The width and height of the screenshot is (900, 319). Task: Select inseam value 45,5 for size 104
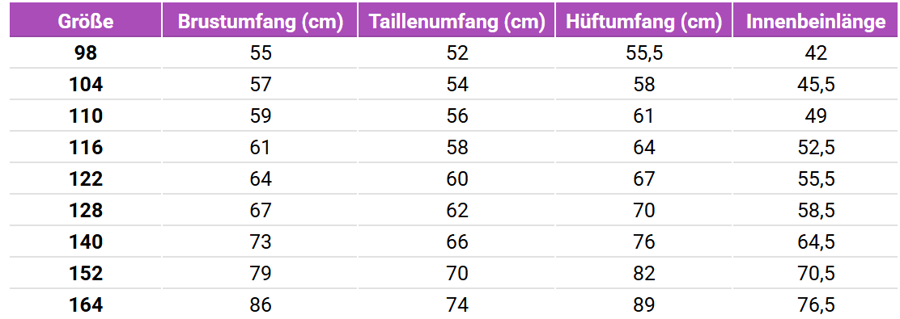point(816,85)
